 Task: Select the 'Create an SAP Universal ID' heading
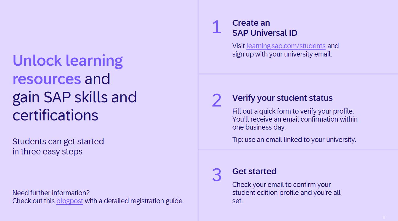click(x=265, y=28)
